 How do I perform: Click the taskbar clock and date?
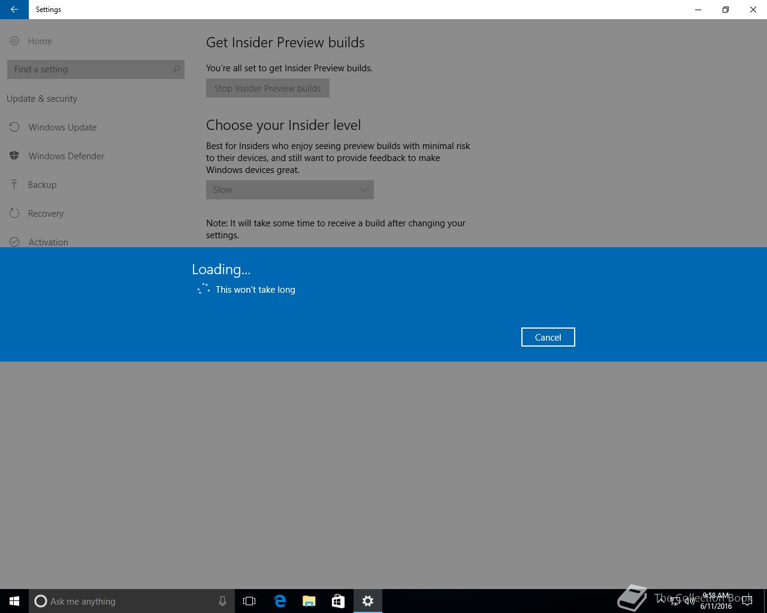tap(716, 601)
